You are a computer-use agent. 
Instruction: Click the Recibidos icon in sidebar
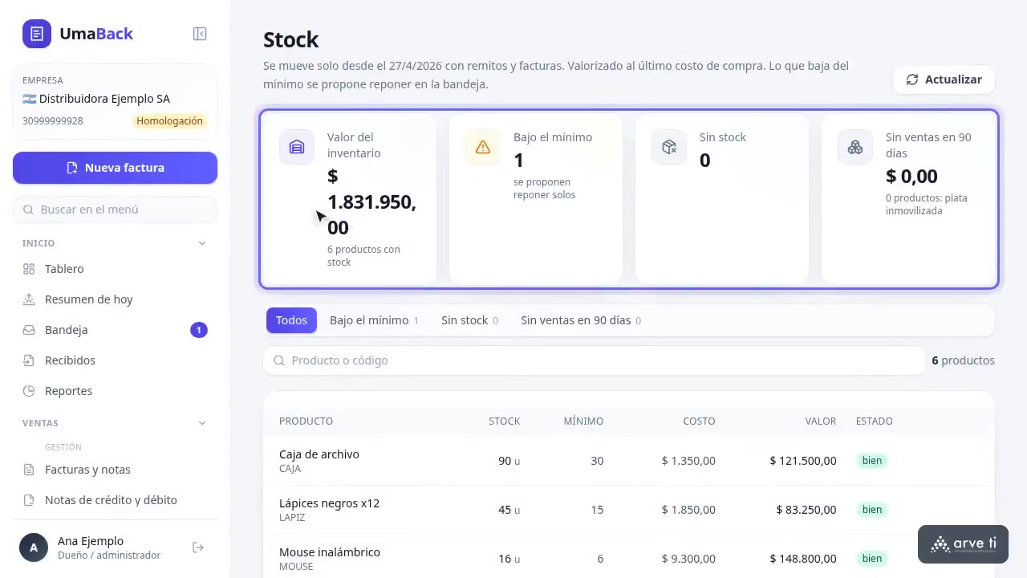coord(29,360)
